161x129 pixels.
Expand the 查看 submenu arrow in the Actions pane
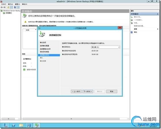(158, 29)
